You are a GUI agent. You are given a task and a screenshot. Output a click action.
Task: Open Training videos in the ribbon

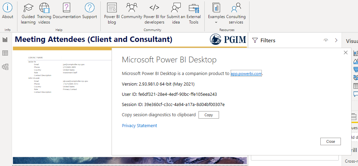pyautogui.click(x=44, y=14)
